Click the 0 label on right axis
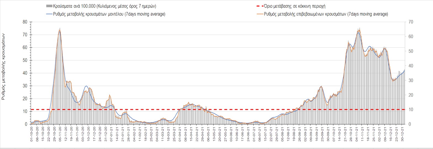 [x=410, y=124]
